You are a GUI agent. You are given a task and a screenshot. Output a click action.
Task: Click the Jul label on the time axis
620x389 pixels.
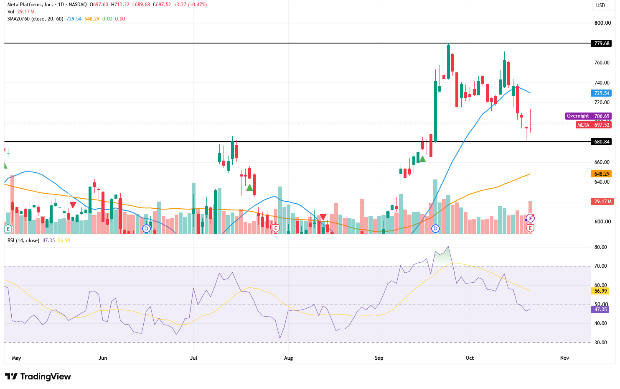(193, 358)
